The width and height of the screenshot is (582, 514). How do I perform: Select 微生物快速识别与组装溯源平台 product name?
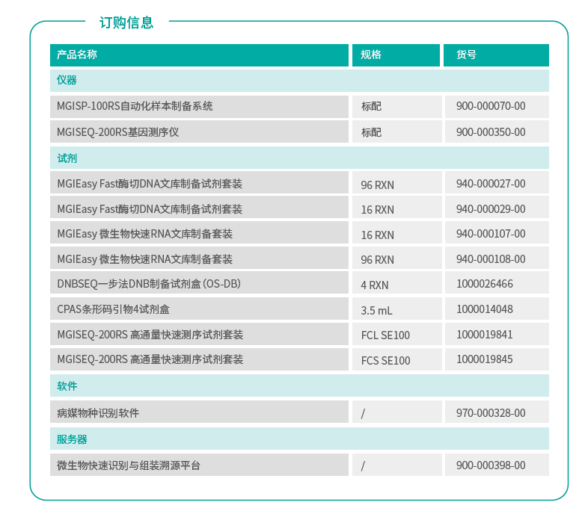click(x=129, y=465)
